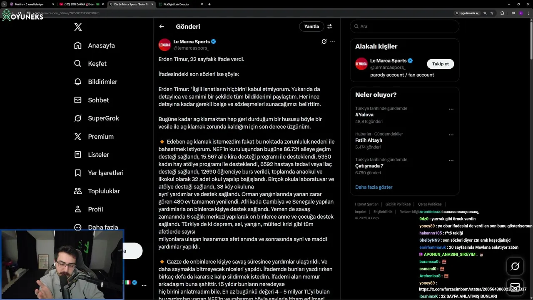Open browser extensions puzzle icon

click(x=502, y=13)
